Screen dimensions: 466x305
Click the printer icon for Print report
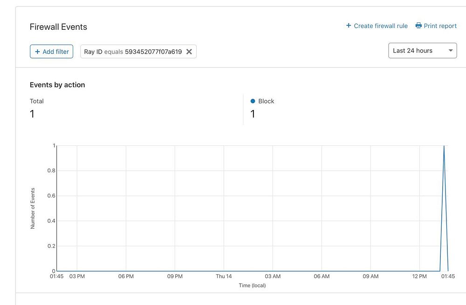pos(418,26)
